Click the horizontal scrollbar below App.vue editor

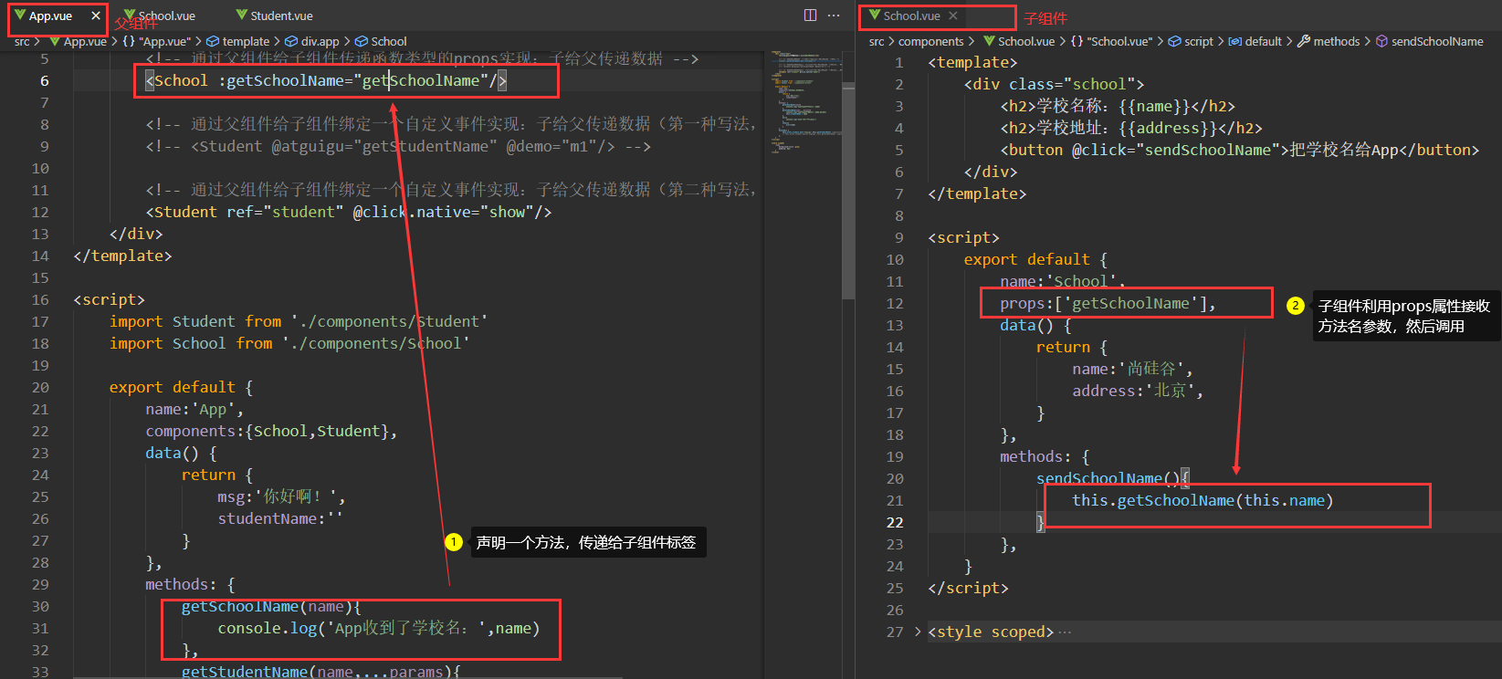coord(347,676)
